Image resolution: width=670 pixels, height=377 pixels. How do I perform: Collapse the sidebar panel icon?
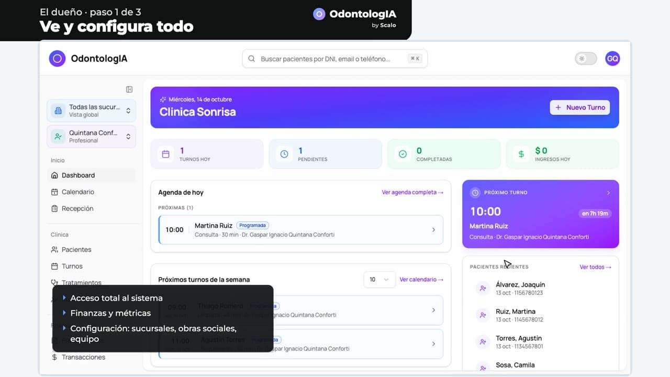tap(129, 90)
